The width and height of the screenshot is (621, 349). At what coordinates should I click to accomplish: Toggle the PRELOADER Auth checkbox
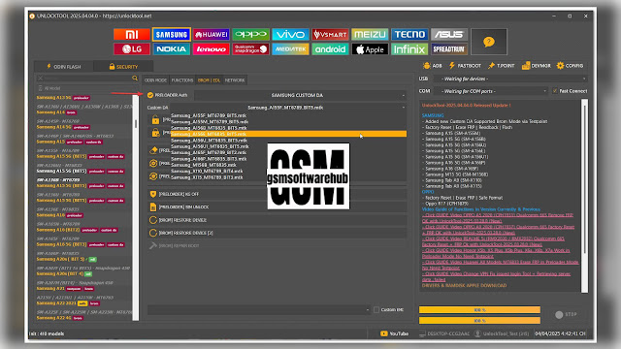coord(150,95)
